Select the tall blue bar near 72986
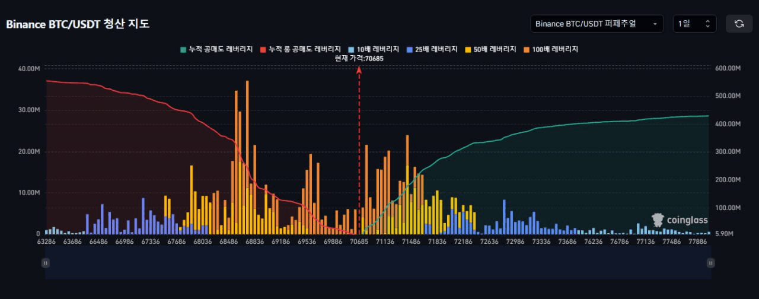The image size is (759, 299). pyautogui.click(x=505, y=217)
